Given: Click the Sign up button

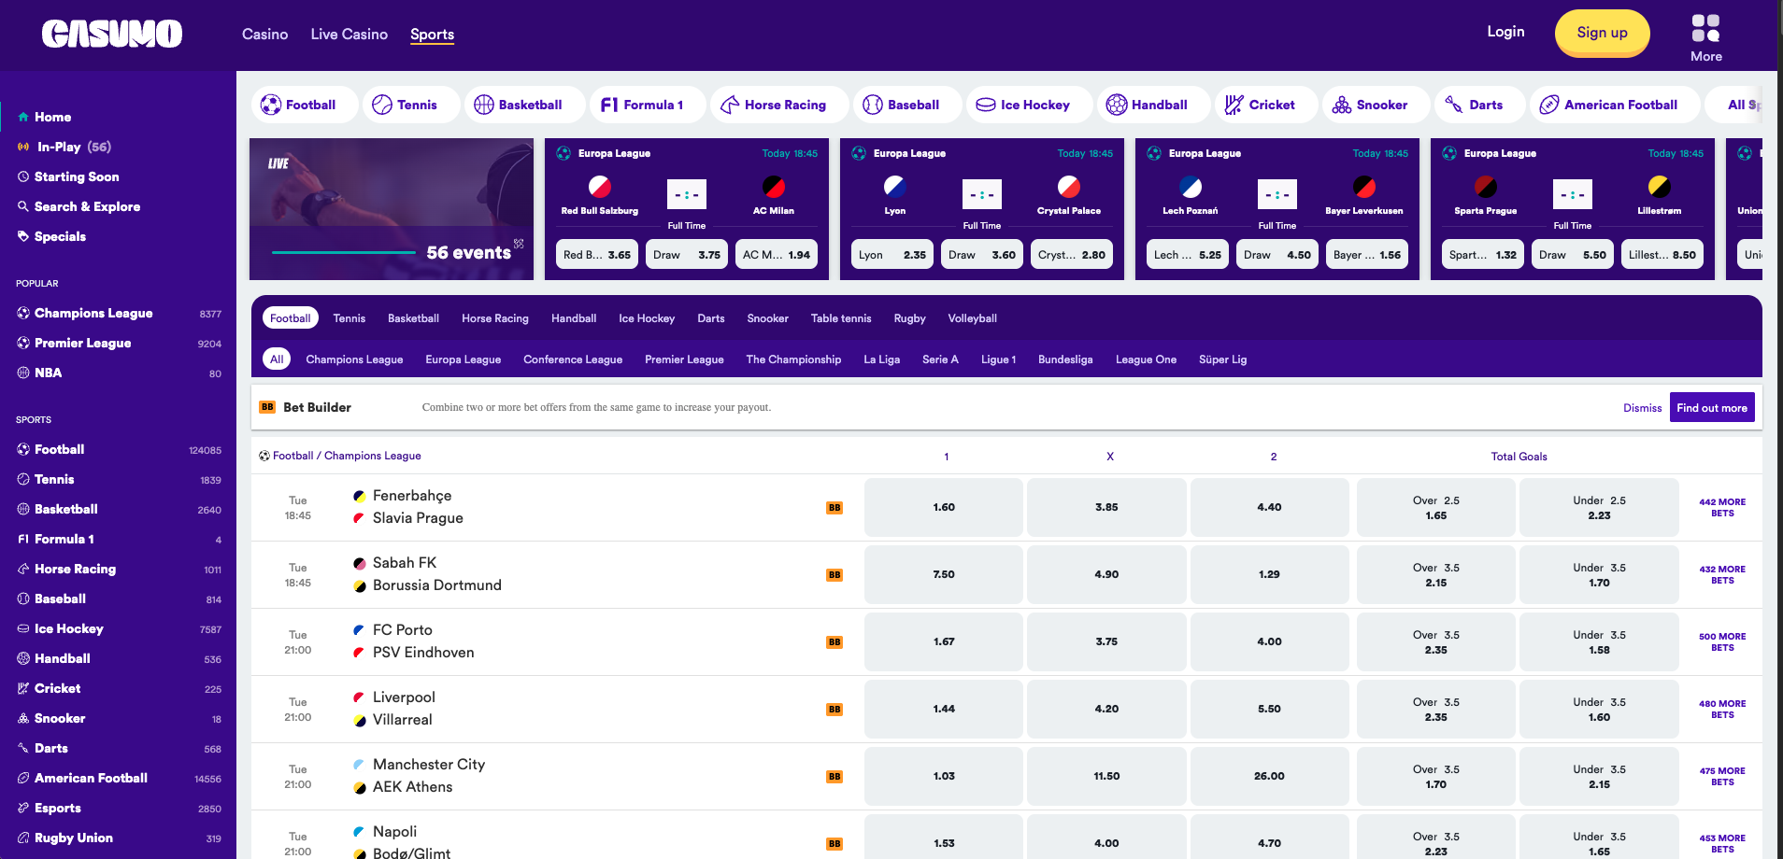Looking at the screenshot, I should (x=1602, y=33).
